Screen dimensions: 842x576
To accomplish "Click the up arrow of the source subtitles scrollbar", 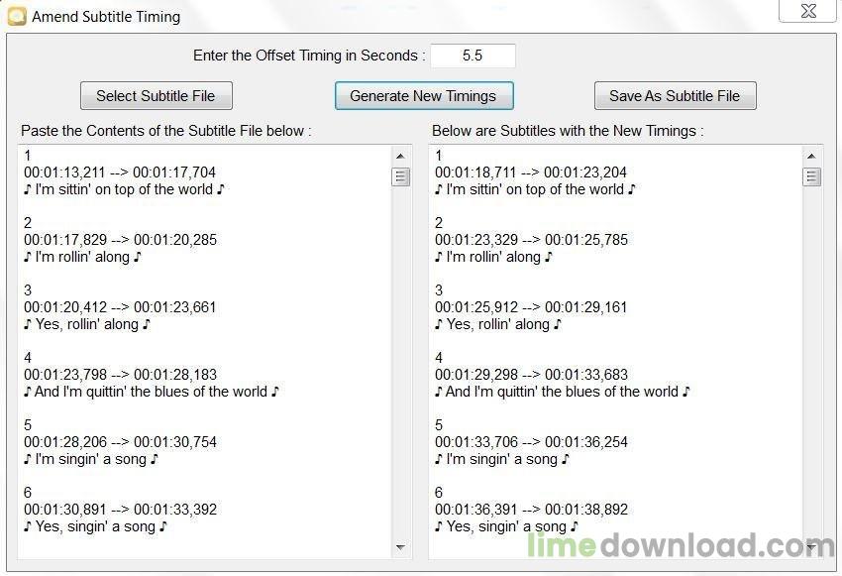I will [401, 156].
